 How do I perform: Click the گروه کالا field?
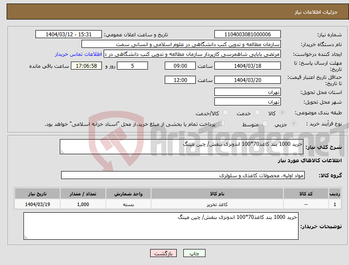pos(183,175)
